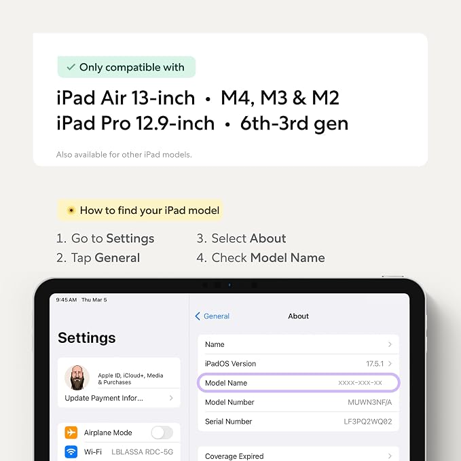Open the Name row chevron
The image size is (461, 461).
click(390, 344)
